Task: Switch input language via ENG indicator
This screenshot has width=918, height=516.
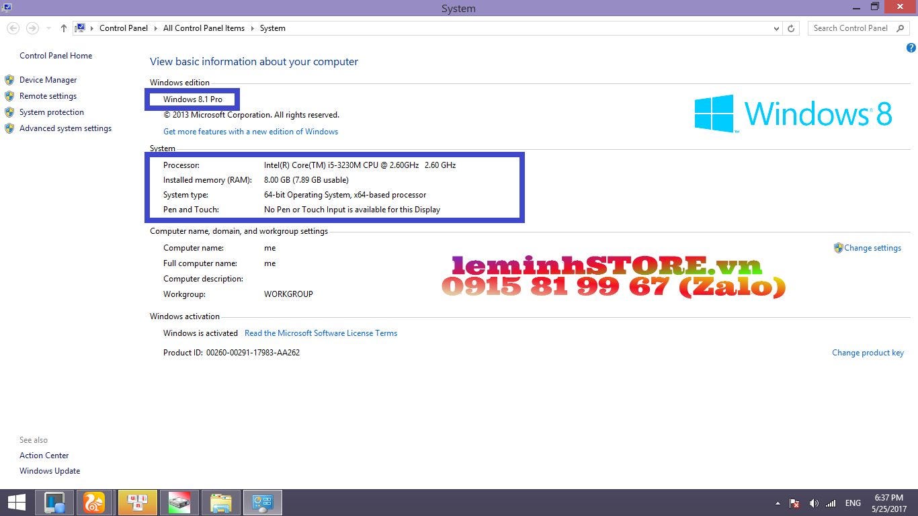Action: [x=853, y=503]
